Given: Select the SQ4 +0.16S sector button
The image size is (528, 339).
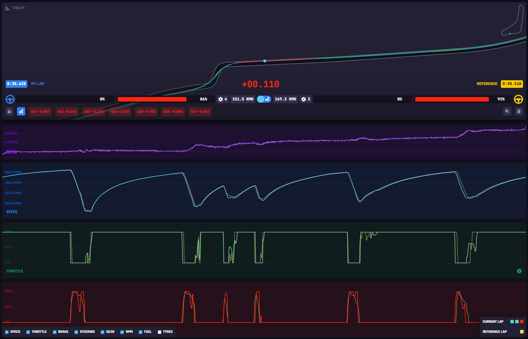Looking at the screenshot, I should (x=120, y=112).
